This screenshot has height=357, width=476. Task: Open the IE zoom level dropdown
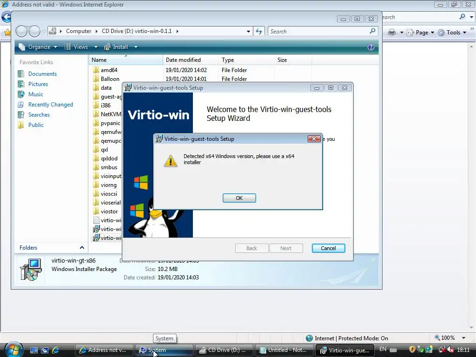[x=463, y=338]
